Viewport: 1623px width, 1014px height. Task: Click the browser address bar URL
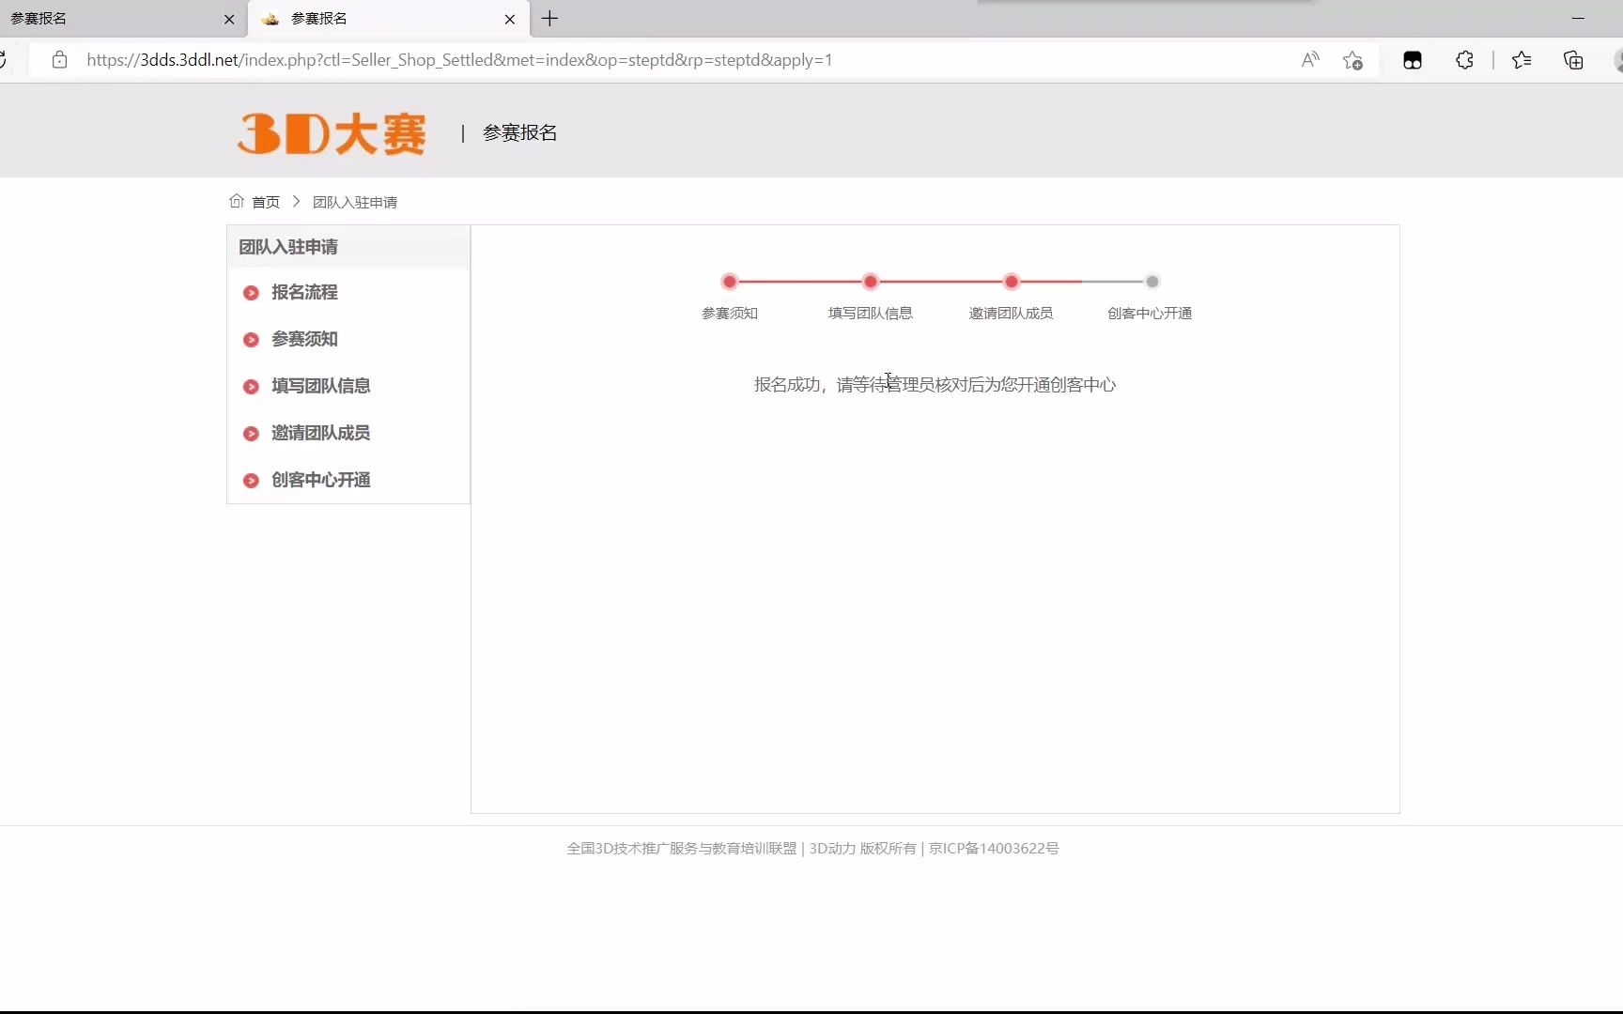point(459,60)
